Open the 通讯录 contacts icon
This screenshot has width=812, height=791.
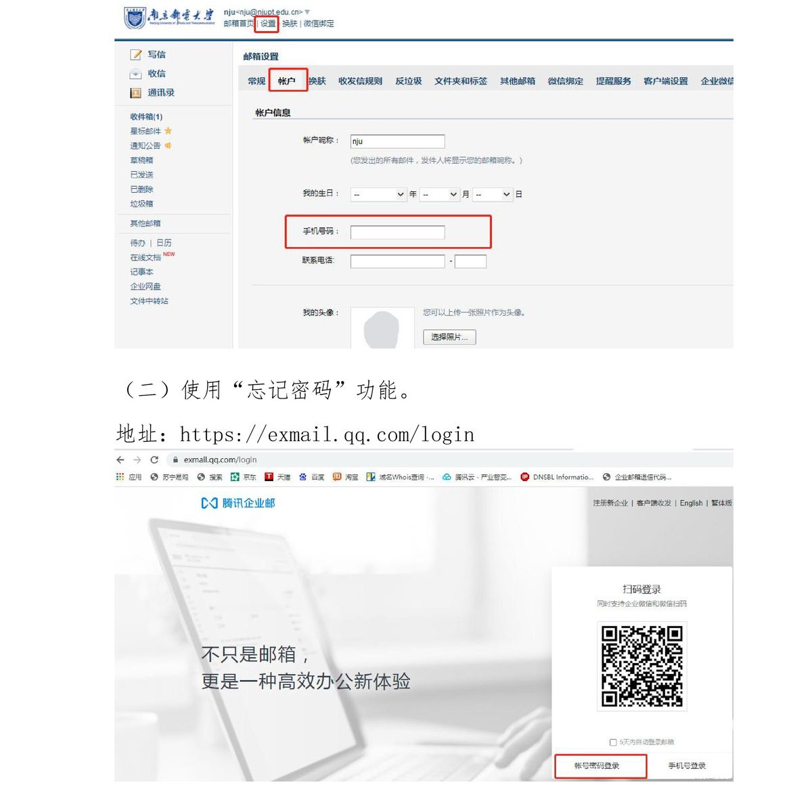click(x=136, y=93)
